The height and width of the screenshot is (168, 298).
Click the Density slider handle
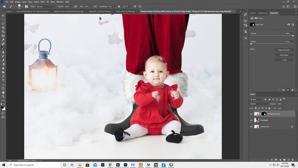coord(293,36)
